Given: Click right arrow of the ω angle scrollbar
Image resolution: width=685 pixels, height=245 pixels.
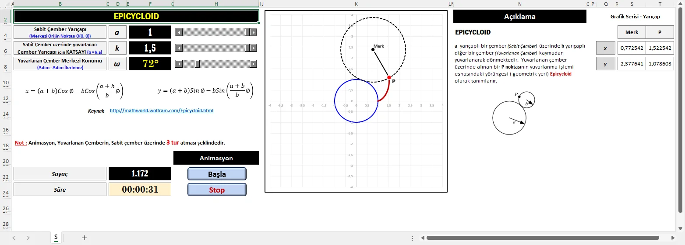Looking at the screenshot, I should [x=254, y=64].
